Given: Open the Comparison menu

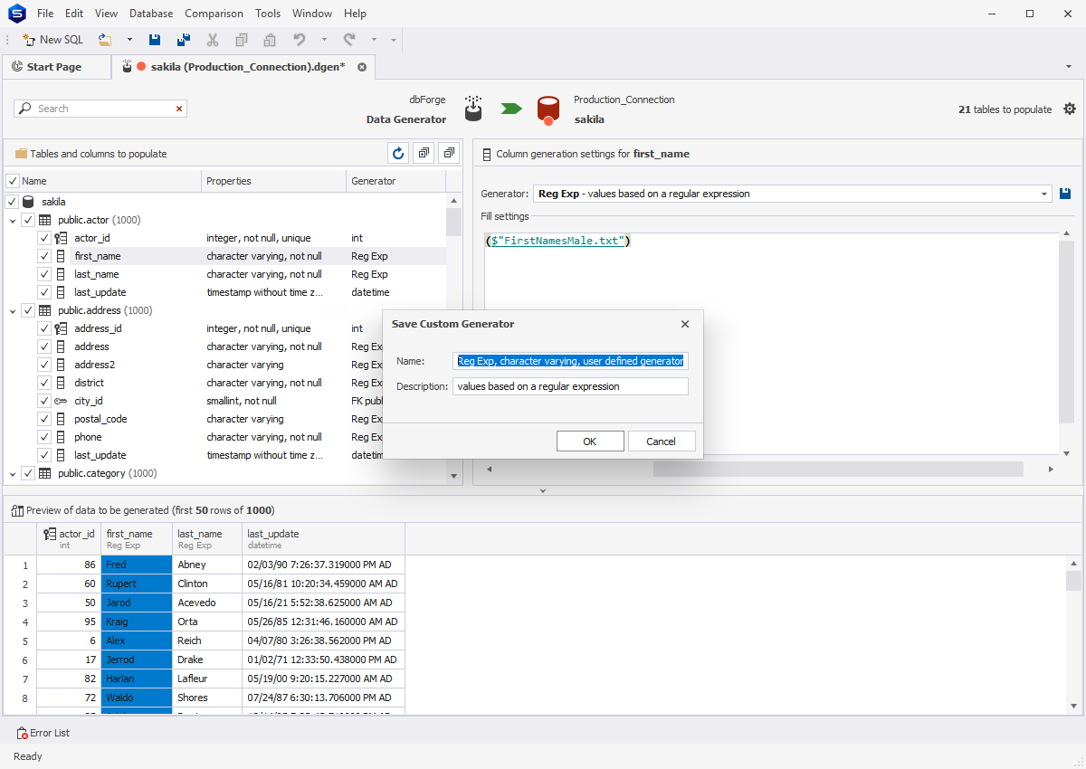Looking at the screenshot, I should (214, 14).
